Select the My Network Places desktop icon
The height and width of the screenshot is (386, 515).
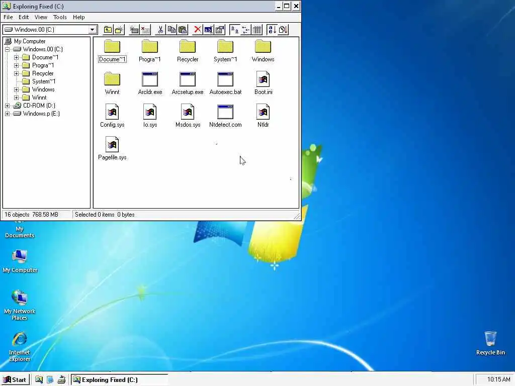point(20,305)
